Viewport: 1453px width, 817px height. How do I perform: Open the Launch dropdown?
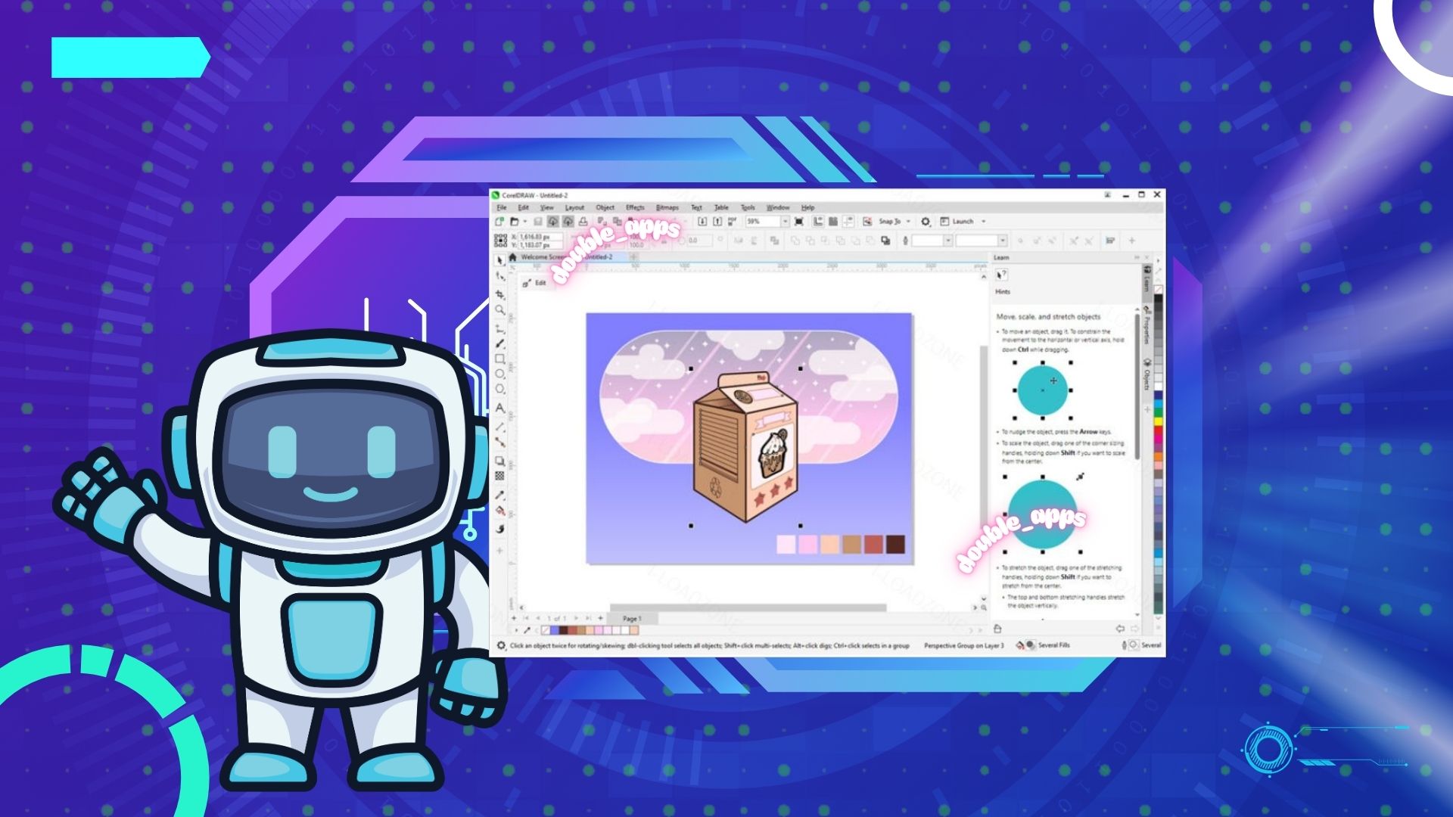pos(984,222)
